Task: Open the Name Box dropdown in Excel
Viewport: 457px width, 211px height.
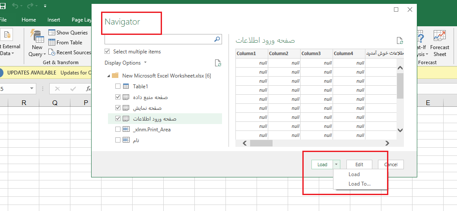Action: click(x=32, y=89)
